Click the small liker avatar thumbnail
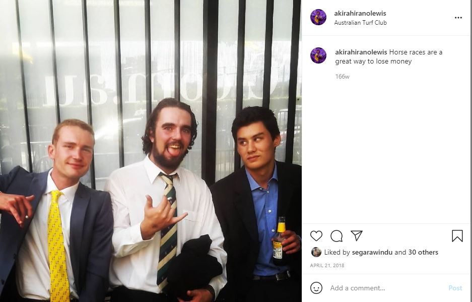The image size is (472, 302). [x=316, y=252]
